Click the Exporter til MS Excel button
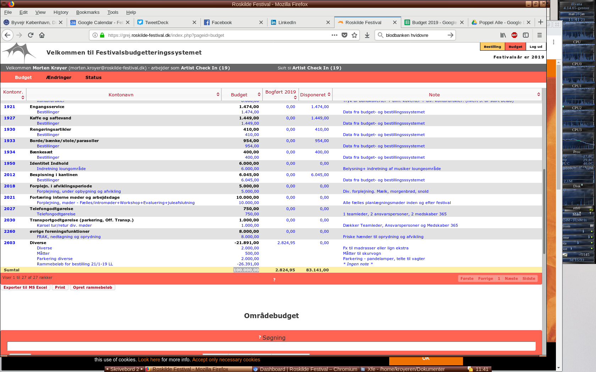This screenshot has height=372, width=596. point(25,287)
